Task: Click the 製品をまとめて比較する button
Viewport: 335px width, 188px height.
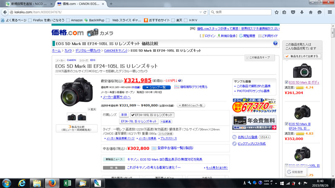Action: [302, 56]
